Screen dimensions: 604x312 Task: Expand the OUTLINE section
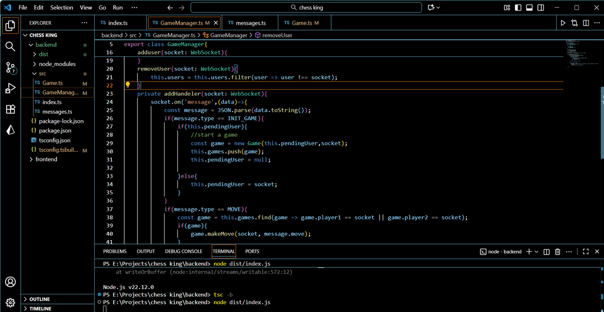click(26, 299)
